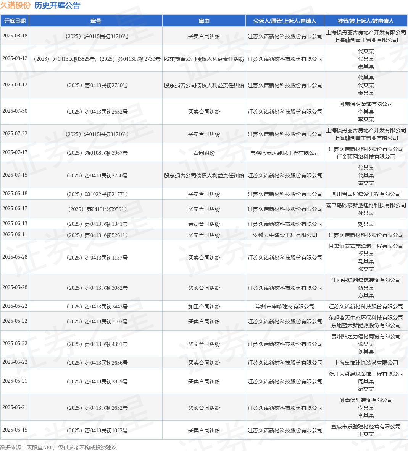Click plaintiff 宝鸡盛豪达建筑工程有限公司
The height and width of the screenshot is (451, 408).
coord(285,153)
